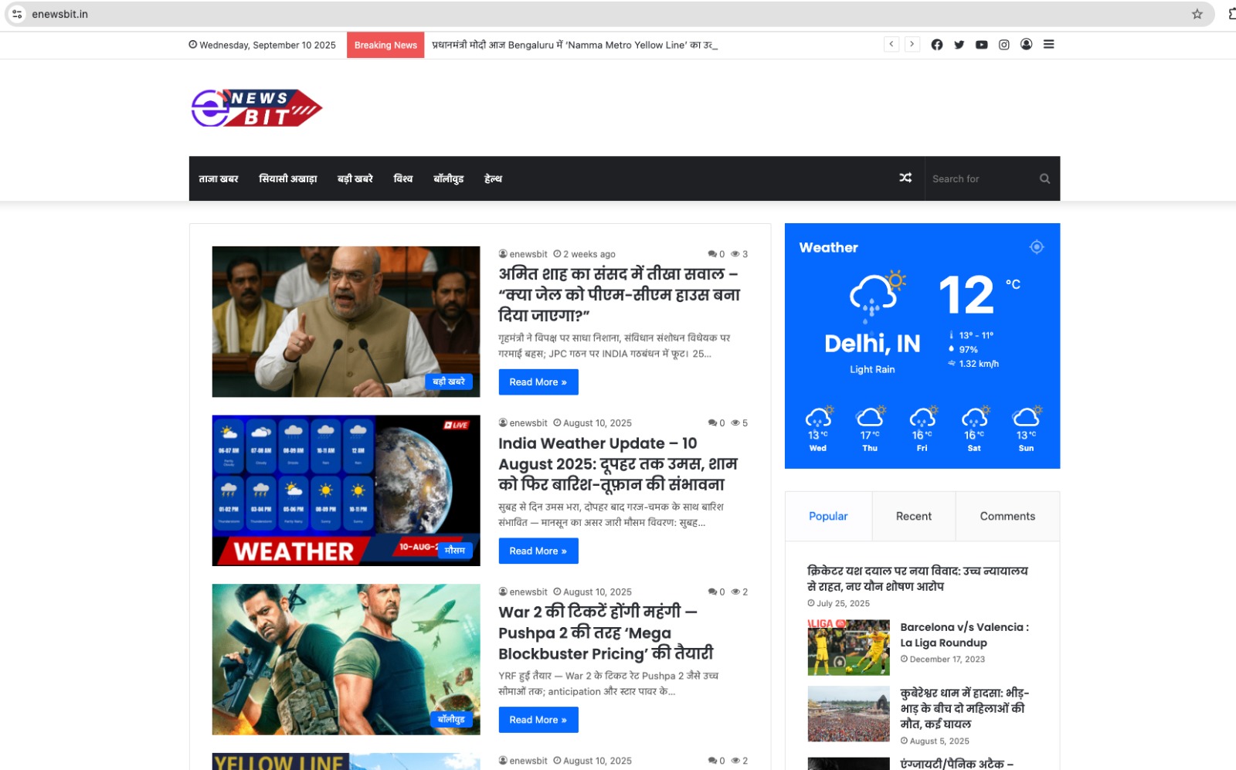Select the random article shuffle icon

coord(905,178)
